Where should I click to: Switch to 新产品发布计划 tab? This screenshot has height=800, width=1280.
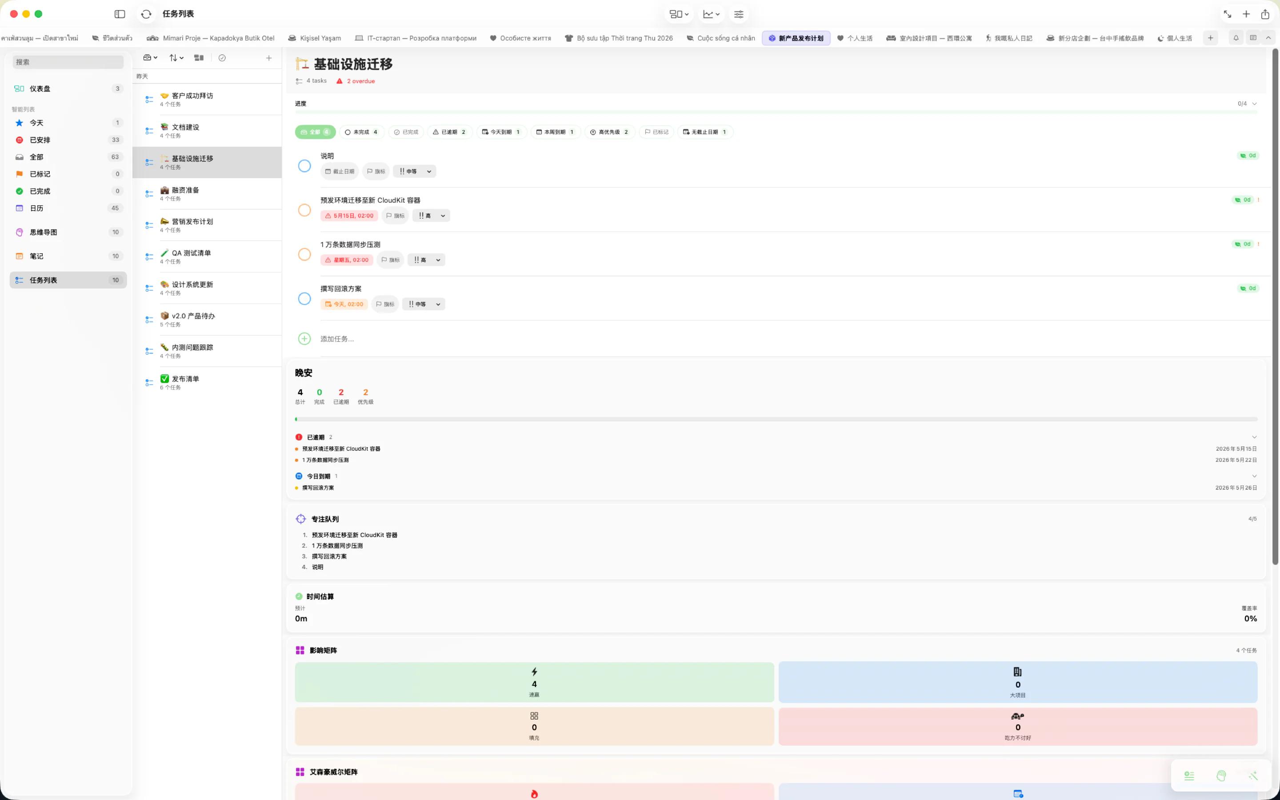click(796, 38)
